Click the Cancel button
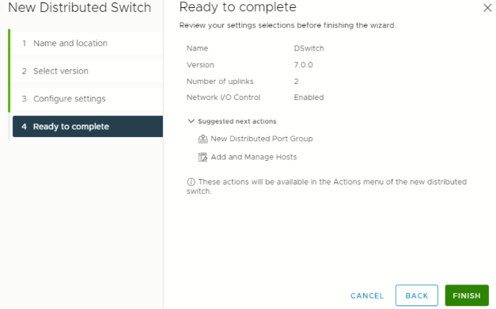This screenshot has height=309, width=496. pos(367,296)
